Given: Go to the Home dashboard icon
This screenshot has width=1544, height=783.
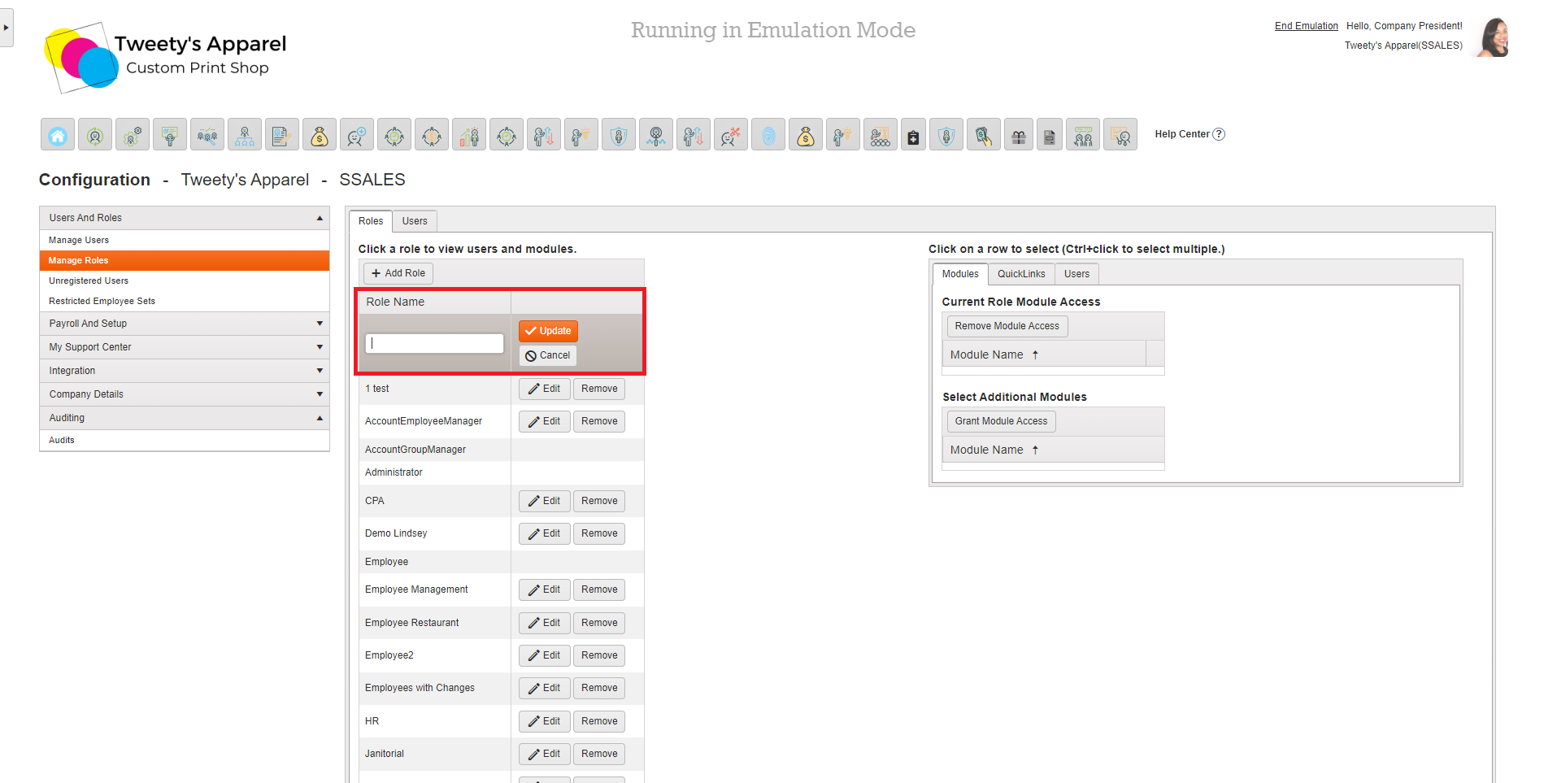Looking at the screenshot, I should click(x=58, y=135).
